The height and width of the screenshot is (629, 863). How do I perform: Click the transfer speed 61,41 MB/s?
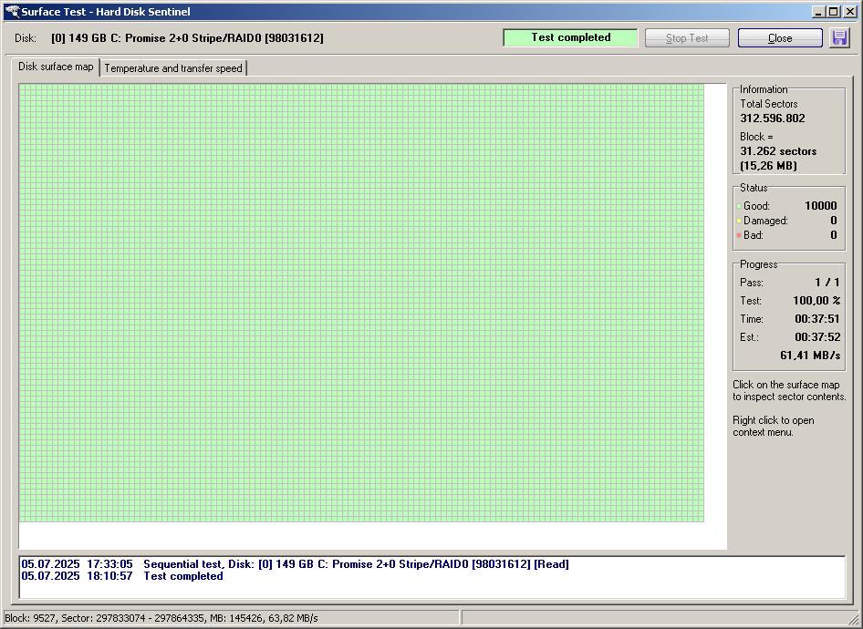point(810,356)
